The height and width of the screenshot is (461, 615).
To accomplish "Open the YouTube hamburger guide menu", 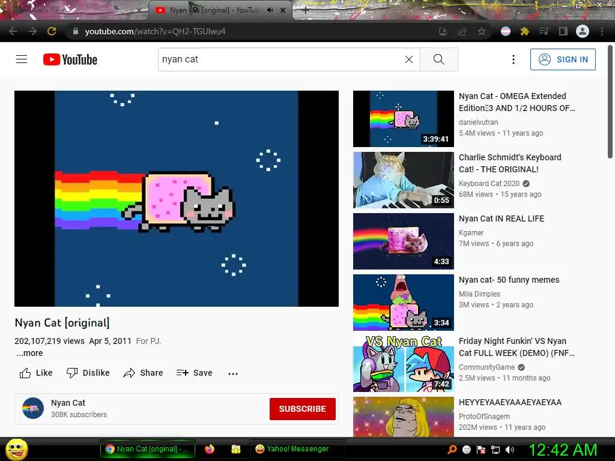I will click(22, 59).
